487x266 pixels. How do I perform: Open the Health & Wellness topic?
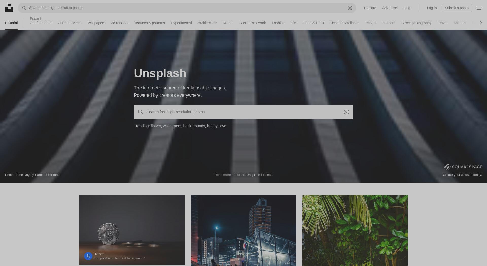(x=344, y=23)
